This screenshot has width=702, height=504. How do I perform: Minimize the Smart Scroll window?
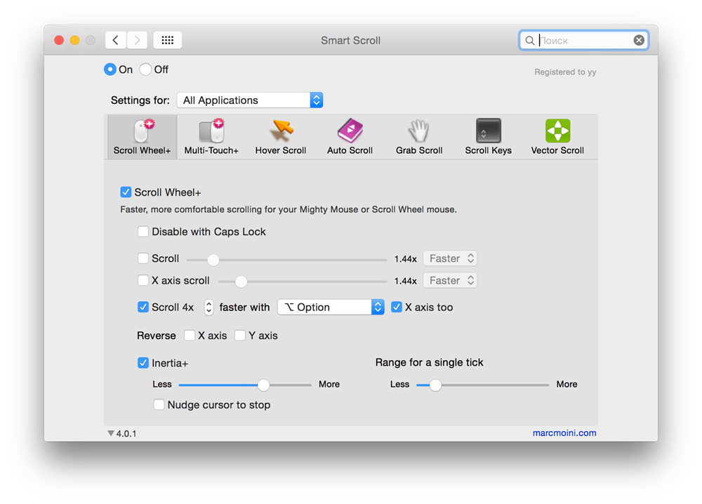(75, 40)
